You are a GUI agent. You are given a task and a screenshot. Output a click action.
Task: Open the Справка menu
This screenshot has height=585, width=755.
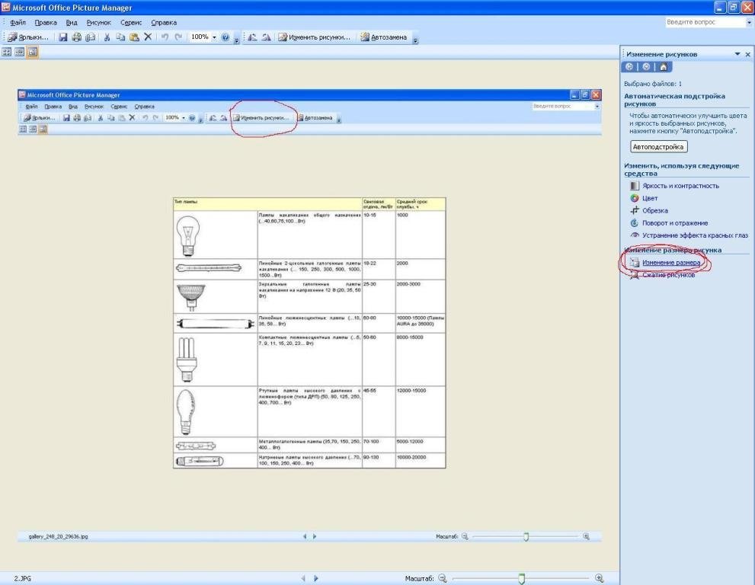pyautogui.click(x=164, y=23)
